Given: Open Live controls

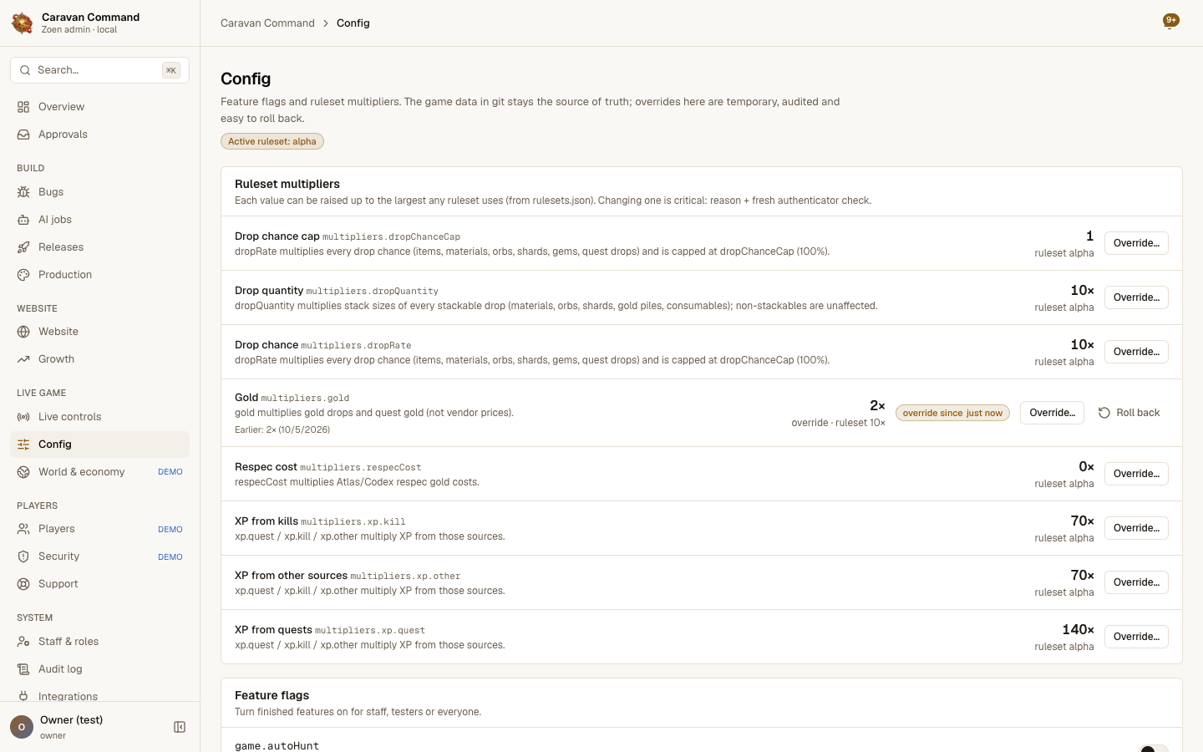Looking at the screenshot, I should click(x=99, y=417).
